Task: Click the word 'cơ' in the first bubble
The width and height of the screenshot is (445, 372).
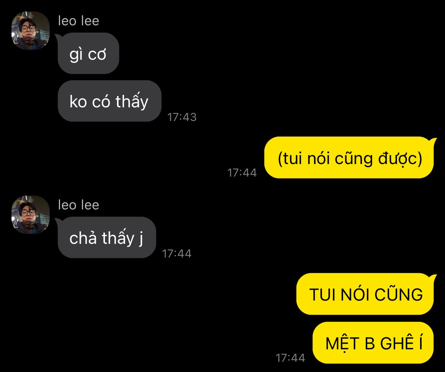Action: [x=97, y=54]
